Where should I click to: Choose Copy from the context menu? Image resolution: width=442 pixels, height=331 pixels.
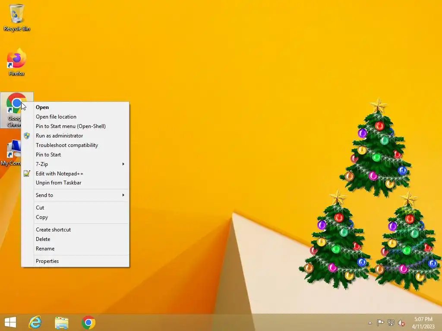(75, 217)
